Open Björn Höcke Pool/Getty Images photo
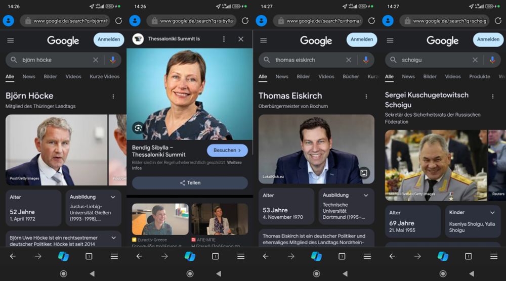The width and height of the screenshot is (506, 281). 57,150
